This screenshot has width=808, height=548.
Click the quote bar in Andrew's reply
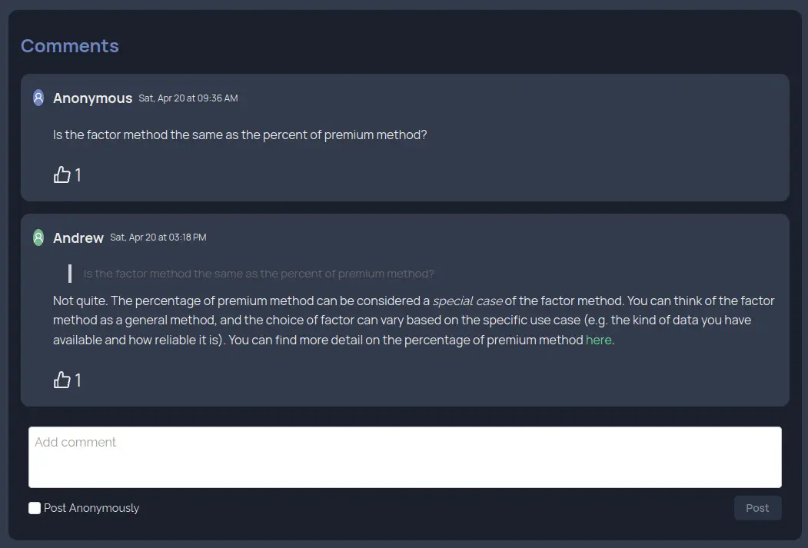68,273
